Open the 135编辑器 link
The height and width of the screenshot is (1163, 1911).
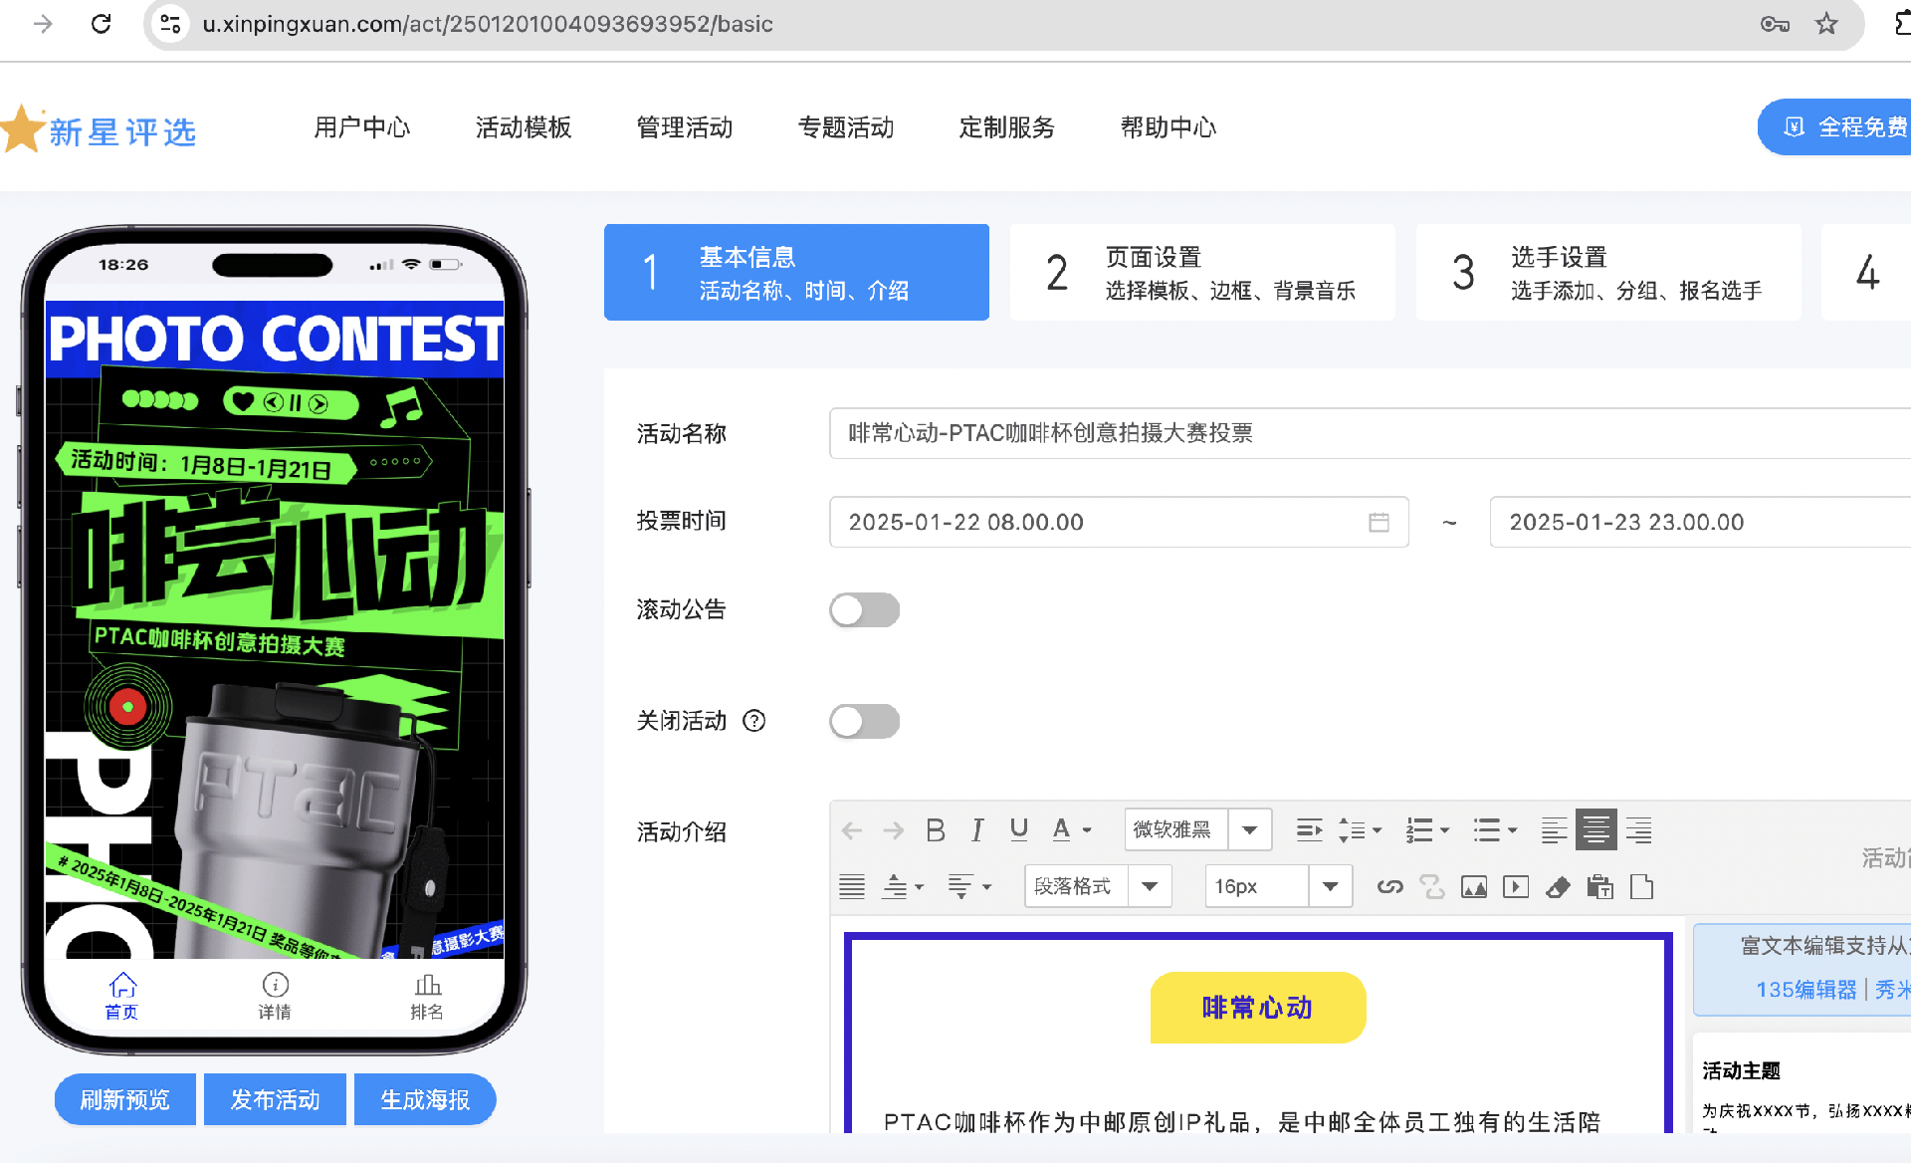1805,990
